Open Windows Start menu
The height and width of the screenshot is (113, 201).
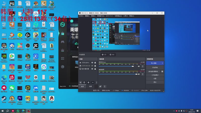coord(3,111)
